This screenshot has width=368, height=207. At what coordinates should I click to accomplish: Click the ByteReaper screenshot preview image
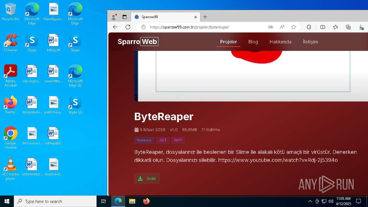tap(251, 76)
